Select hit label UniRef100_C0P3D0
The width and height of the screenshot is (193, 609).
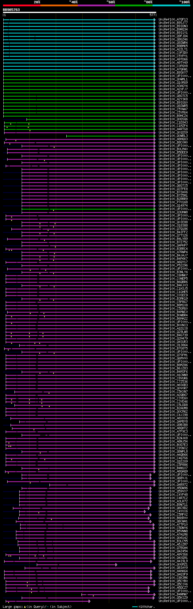173,53
